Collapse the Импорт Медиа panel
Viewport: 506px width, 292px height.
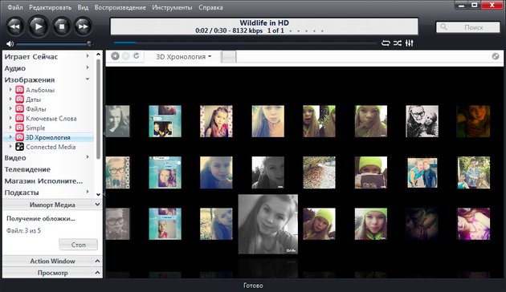pyautogui.click(x=97, y=205)
